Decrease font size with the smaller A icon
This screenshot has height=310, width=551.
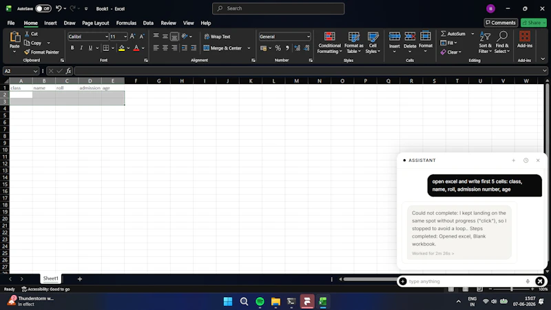(142, 37)
